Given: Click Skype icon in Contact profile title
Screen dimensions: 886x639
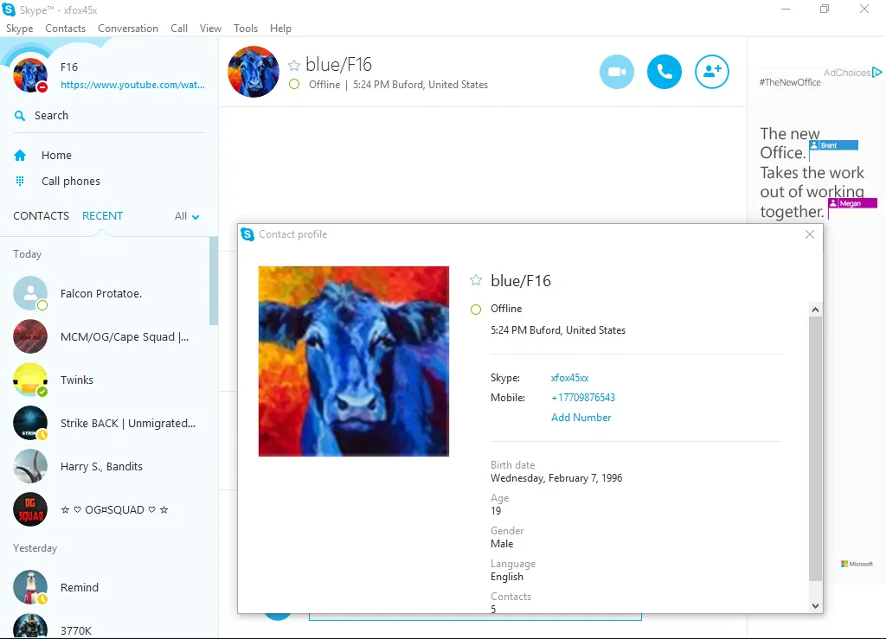Looking at the screenshot, I should click(247, 234).
